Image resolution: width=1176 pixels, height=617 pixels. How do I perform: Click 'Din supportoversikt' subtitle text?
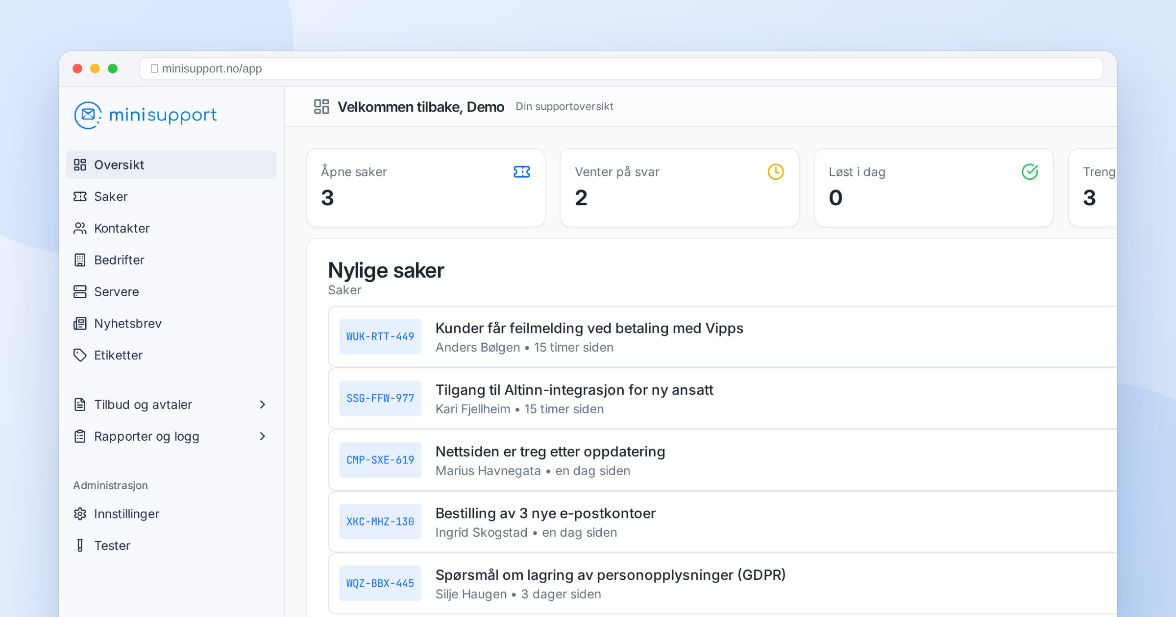tap(564, 107)
